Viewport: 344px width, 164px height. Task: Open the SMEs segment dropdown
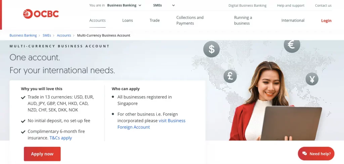pos(164,5)
